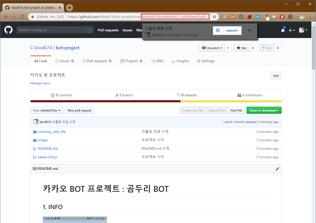Screen dimensions: 316x223
Task: Open the Projects tab
Action: coord(132,61)
